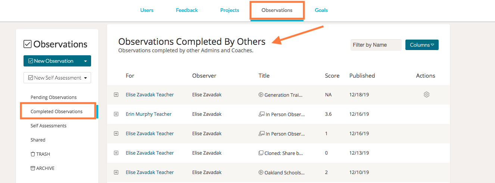495x183 pixels.
Task: Expand the first Elise Zavadak Teacher row
Action: pos(116,95)
